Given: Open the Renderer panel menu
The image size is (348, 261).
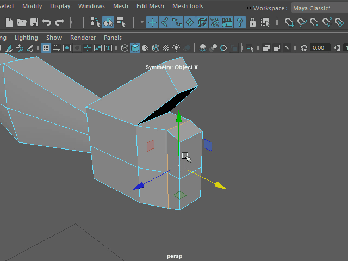Looking at the screenshot, I should pos(83,38).
